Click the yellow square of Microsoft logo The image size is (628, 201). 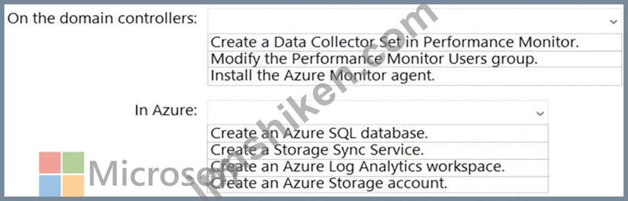pos(73,185)
